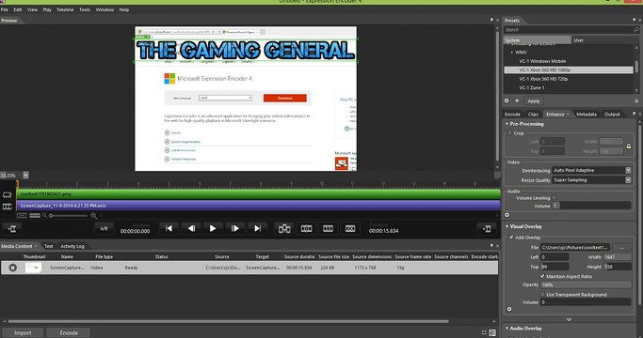643x338 pixels.
Task: Collapse the Audio Overlay section
Action: click(x=506, y=329)
